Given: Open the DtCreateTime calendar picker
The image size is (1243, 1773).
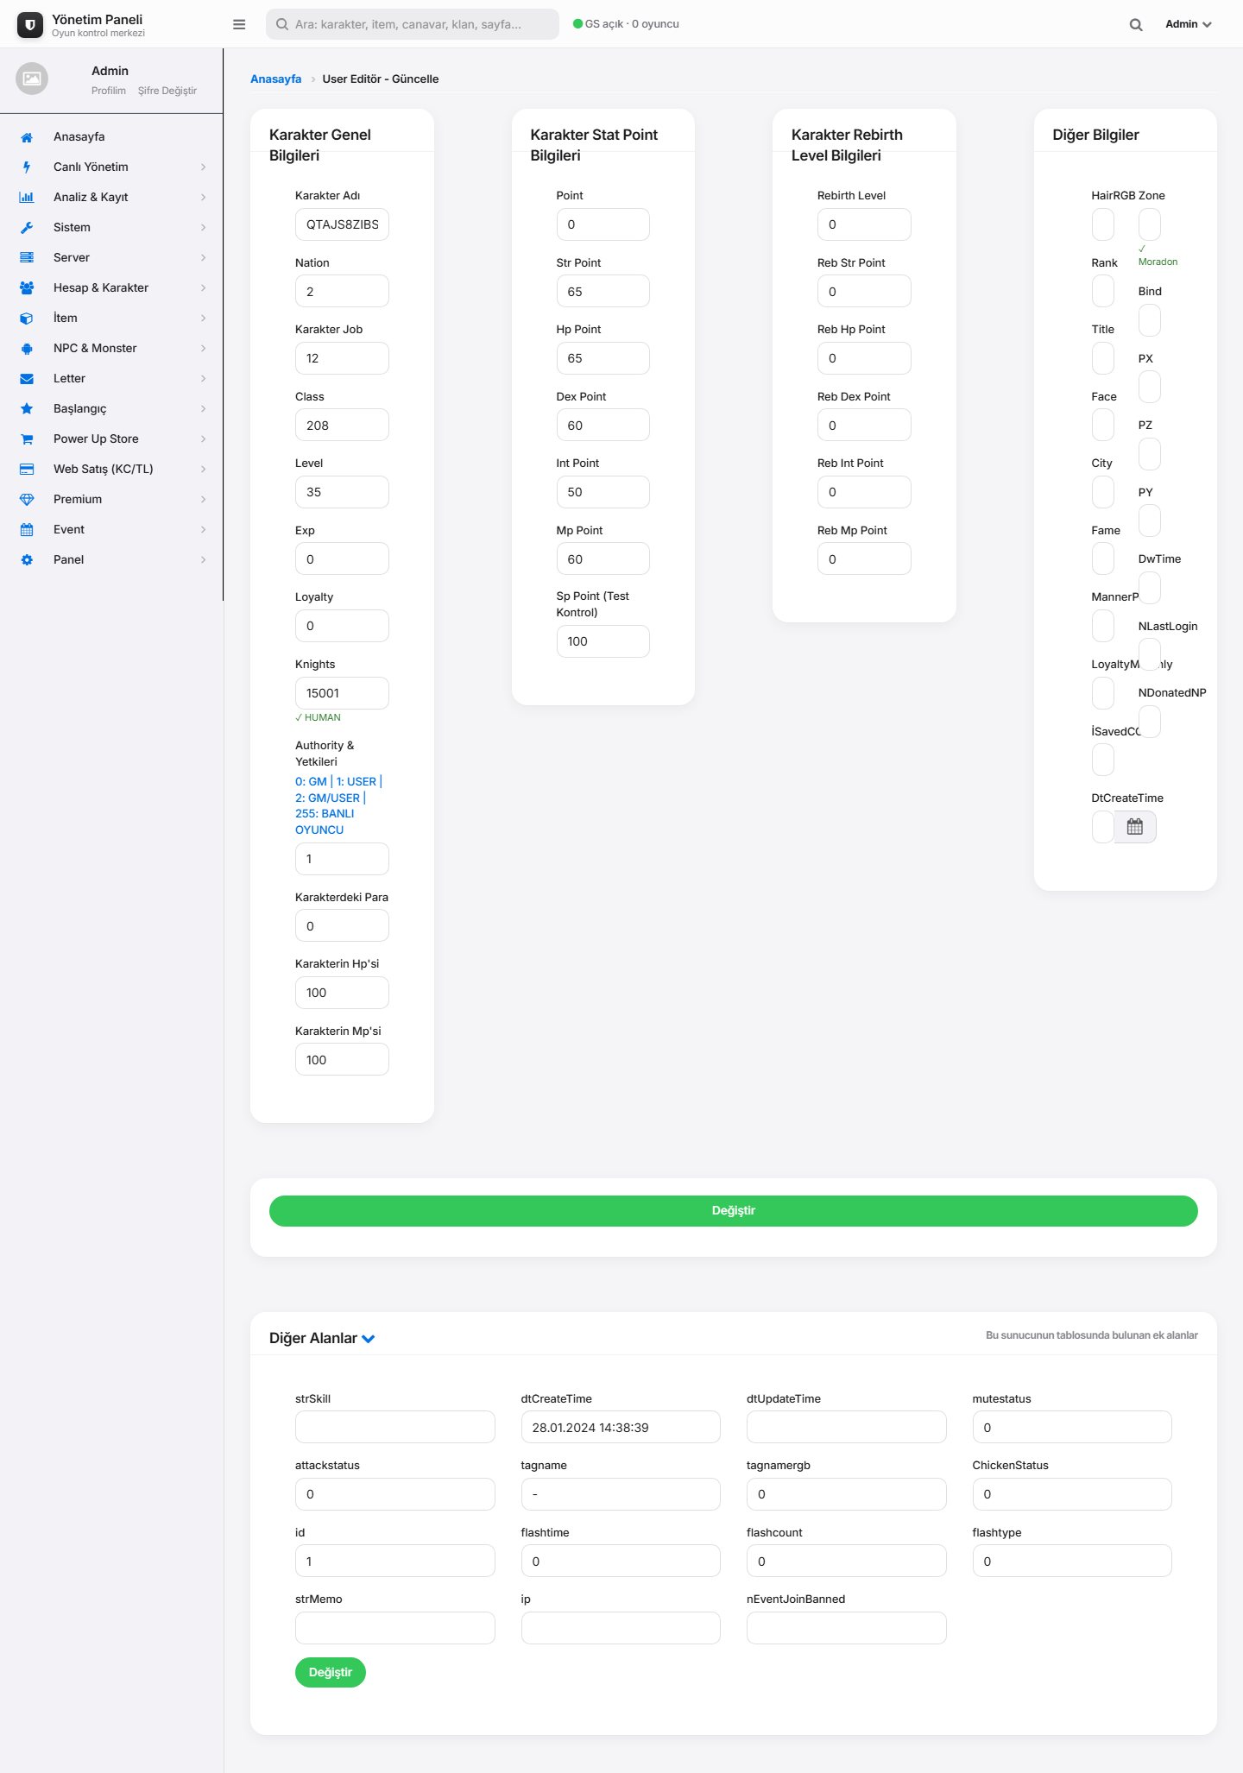Looking at the screenshot, I should click(x=1135, y=827).
